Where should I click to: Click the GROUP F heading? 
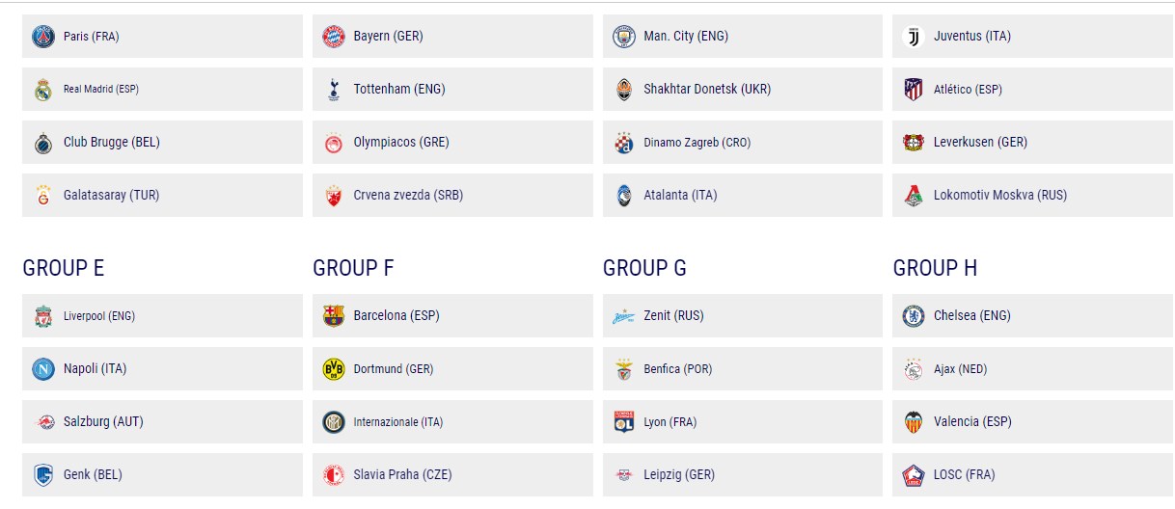[x=353, y=268]
